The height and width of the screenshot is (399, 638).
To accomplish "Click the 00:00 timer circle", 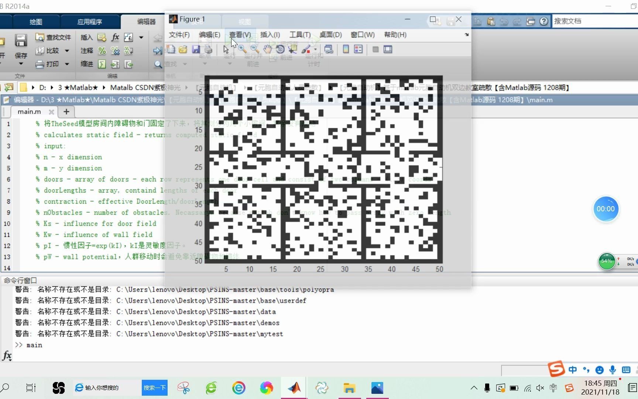I will pos(606,209).
